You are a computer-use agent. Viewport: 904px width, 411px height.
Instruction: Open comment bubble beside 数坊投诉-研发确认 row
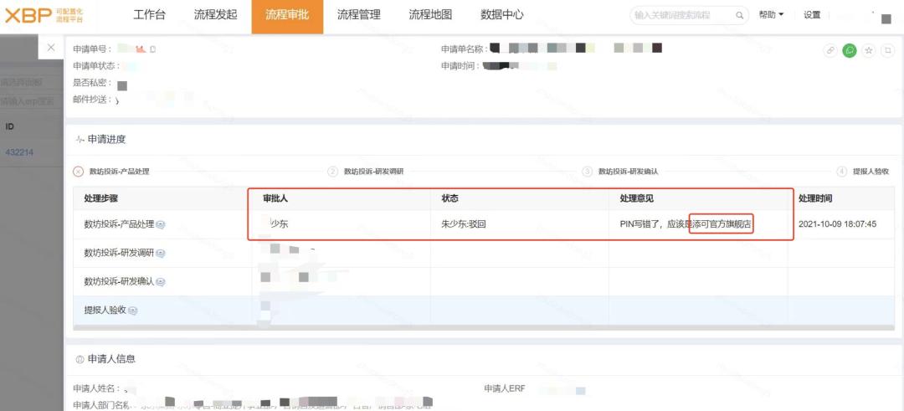[161, 282]
